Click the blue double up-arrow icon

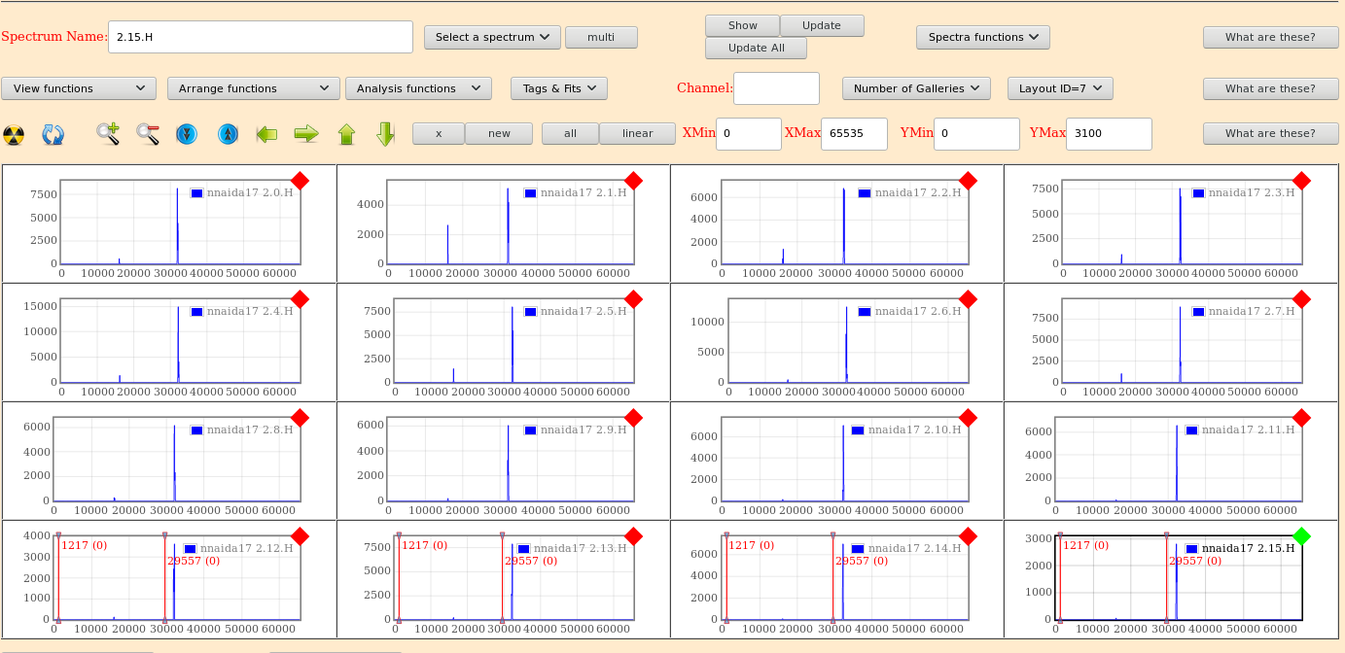click(227, 134)
